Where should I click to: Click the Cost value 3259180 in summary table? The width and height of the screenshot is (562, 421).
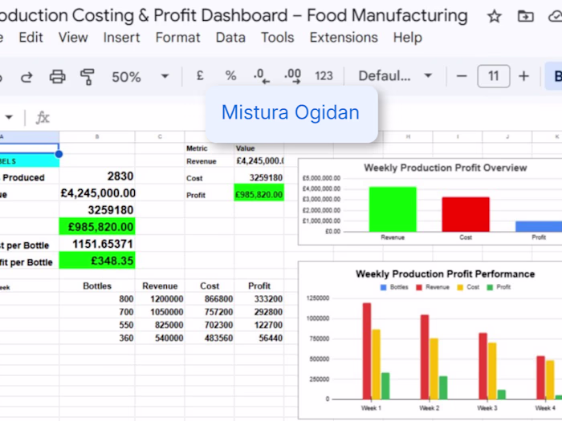[259, 177]
